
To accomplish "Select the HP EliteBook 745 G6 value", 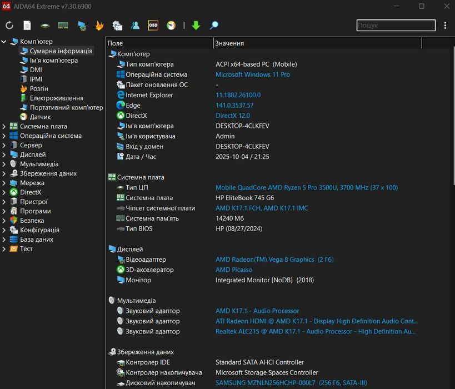I will click(x=244, y=198).
